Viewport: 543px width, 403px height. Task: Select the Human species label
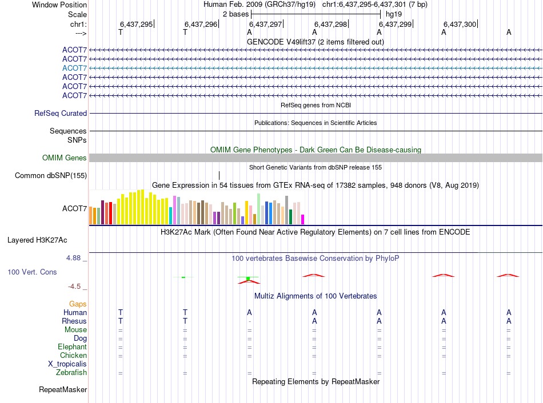tap(75, 312)
